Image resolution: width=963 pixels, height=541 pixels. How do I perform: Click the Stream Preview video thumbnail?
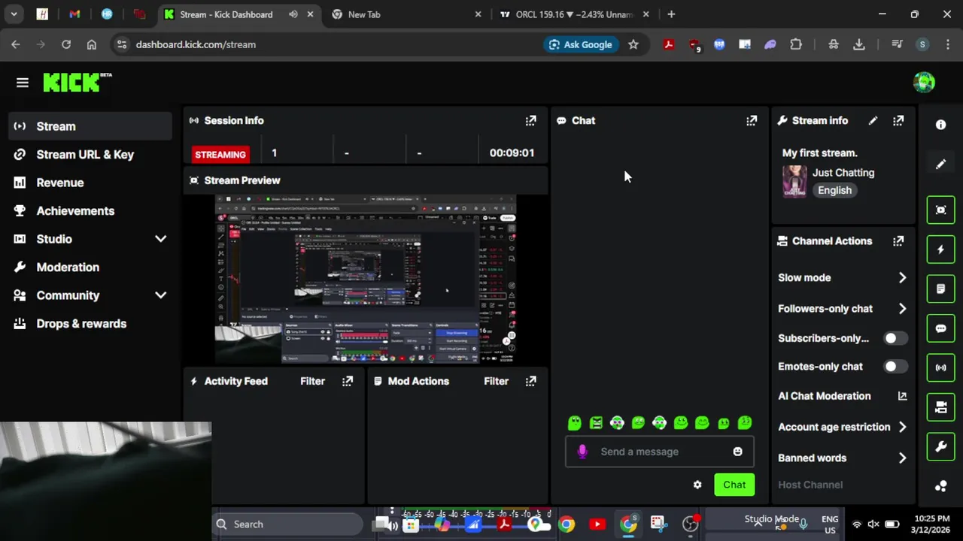point(366,280)
